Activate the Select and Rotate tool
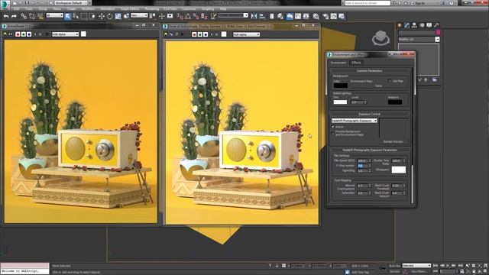 coord(110,16)
